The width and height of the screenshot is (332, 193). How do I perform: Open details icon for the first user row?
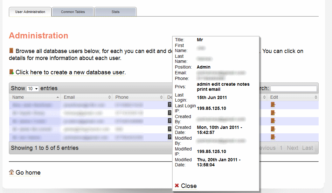click(x=170, y=104)
